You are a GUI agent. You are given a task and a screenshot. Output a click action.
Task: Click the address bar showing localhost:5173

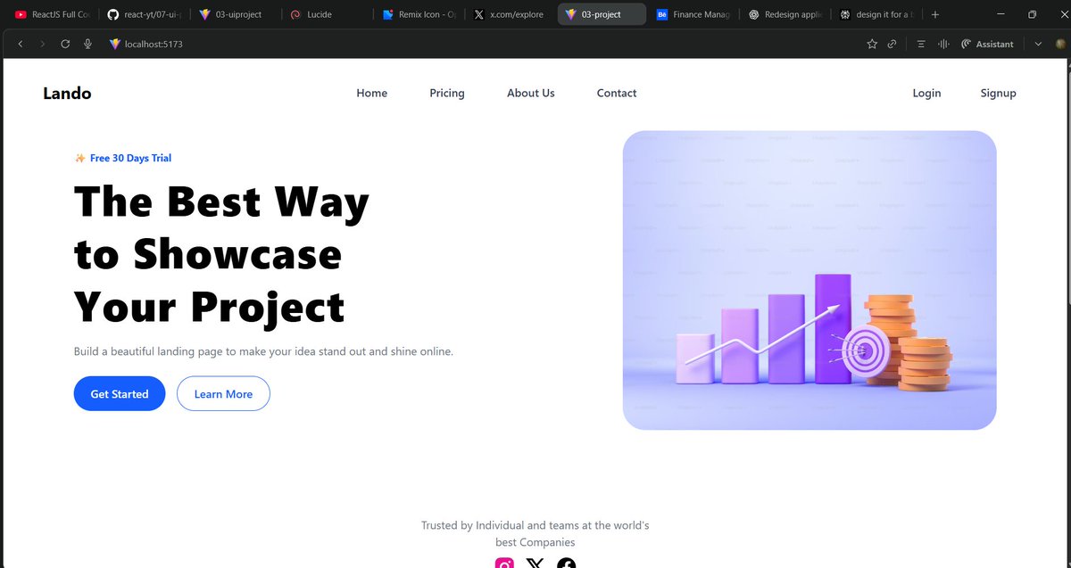pos(157,43)
